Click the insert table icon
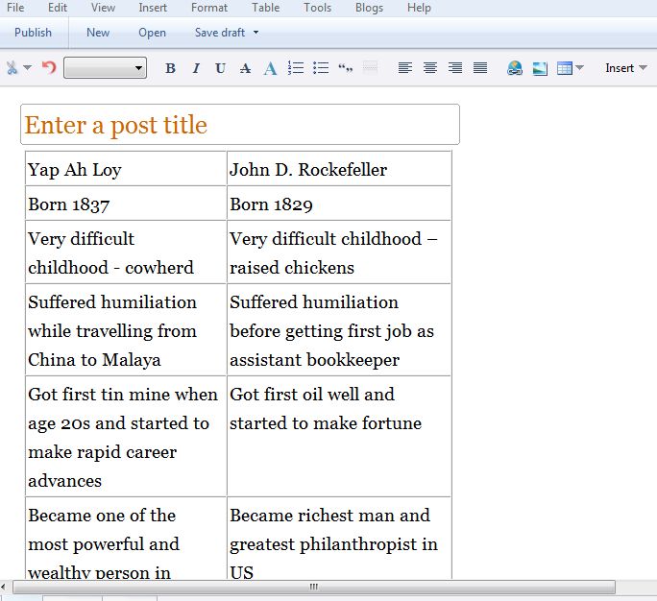657x601 pixels. 565,68
